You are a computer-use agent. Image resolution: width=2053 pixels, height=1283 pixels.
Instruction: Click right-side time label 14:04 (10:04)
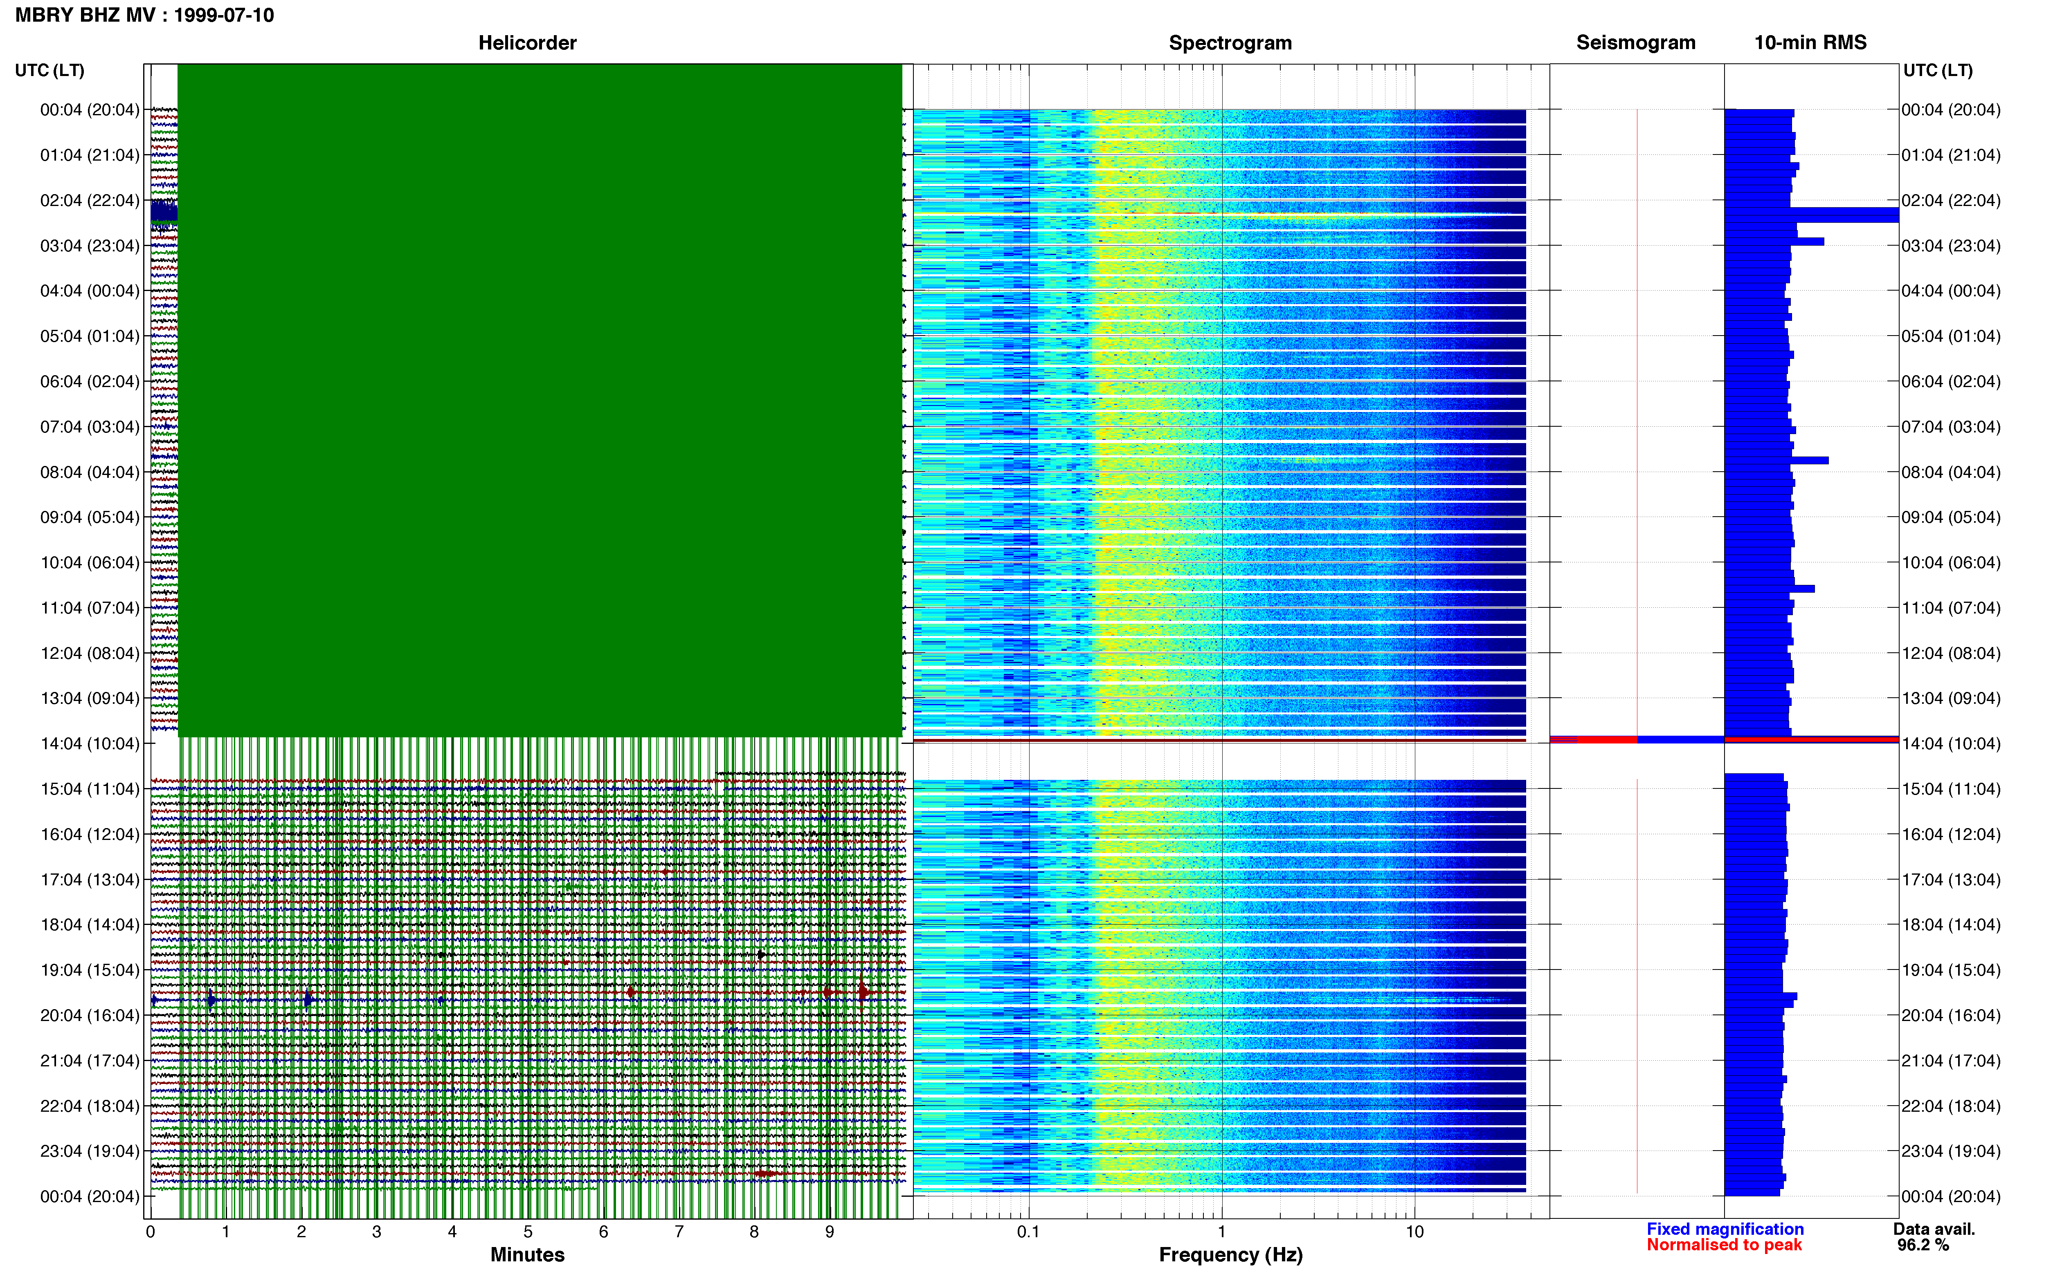[x=1951, y=743]
